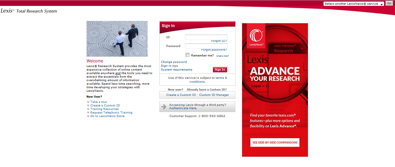
Task: Open the What's this? link
Action: (x=222, y=56)
